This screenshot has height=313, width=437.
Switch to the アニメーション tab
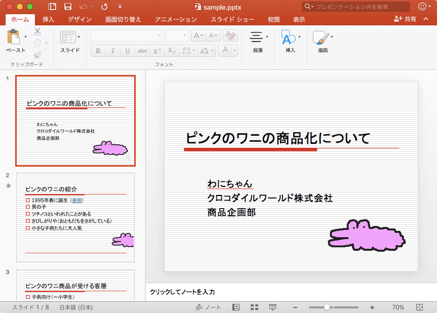[x=176, y=19]
